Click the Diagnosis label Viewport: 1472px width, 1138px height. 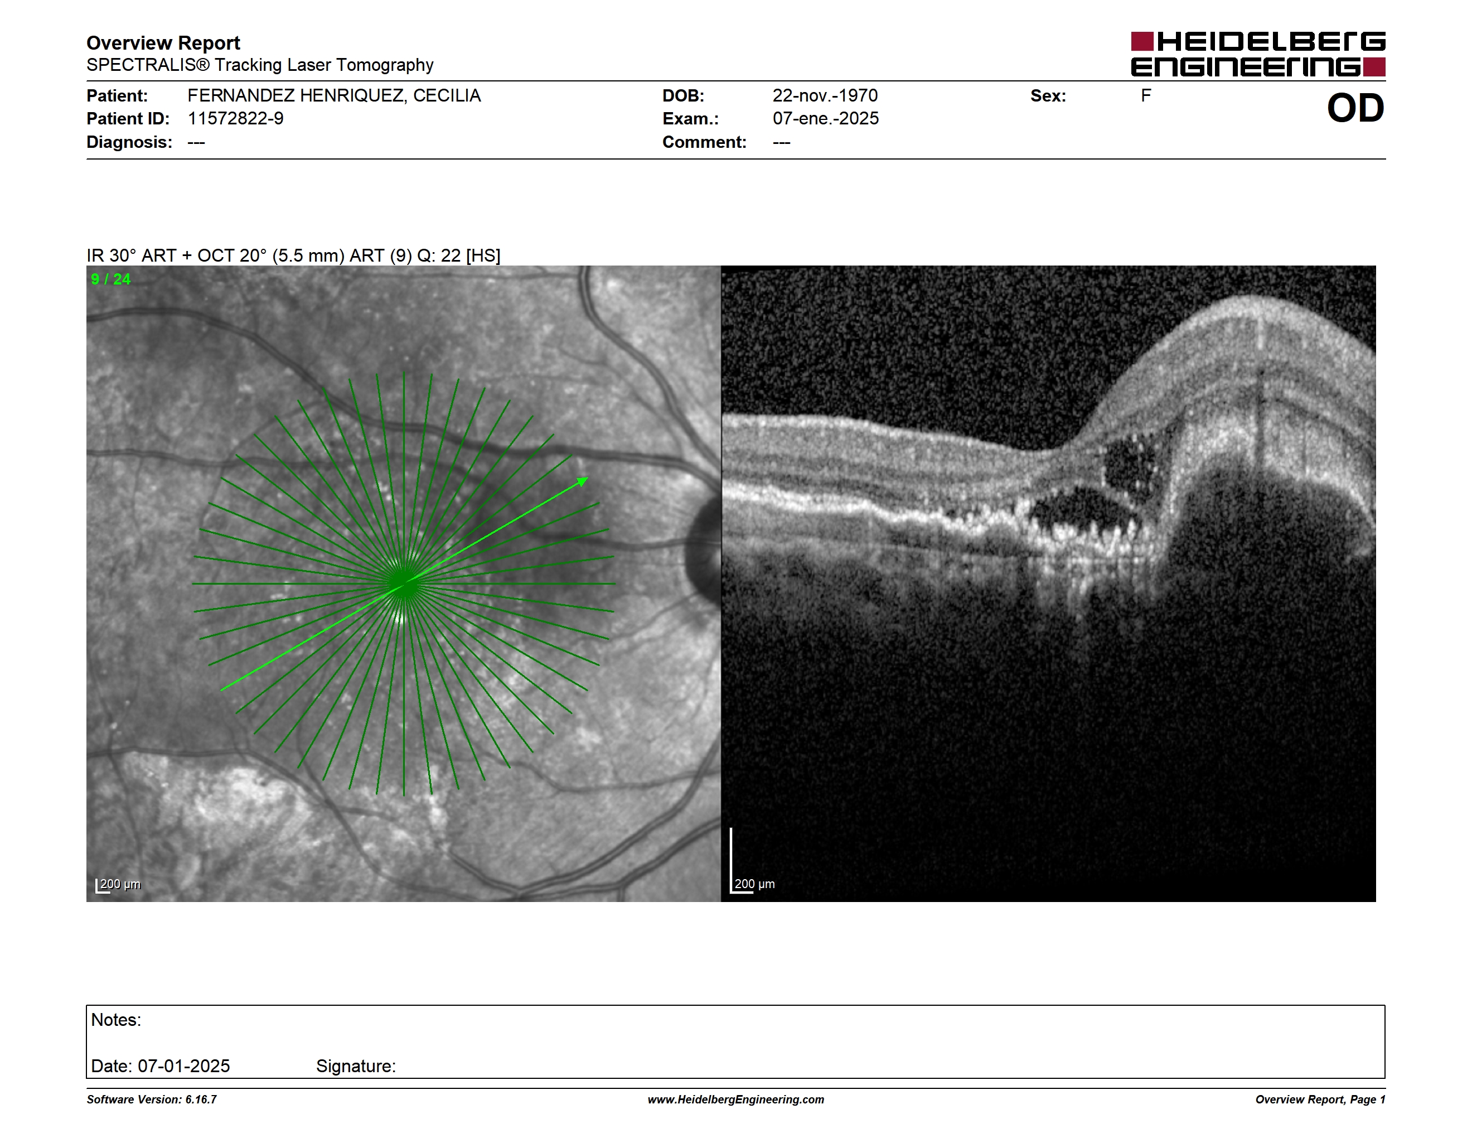[129, 142]
